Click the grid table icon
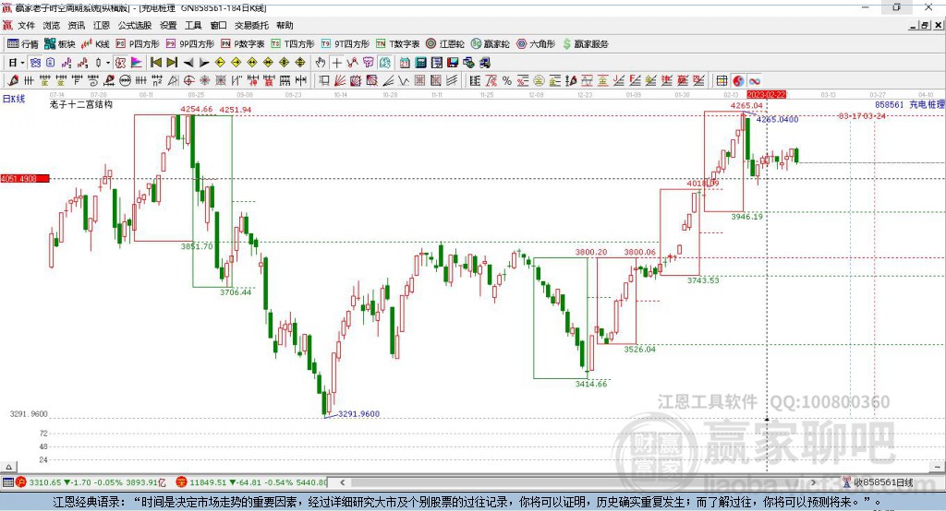The width and height of the screenshot is (946, 511). (x=722, y=81)
